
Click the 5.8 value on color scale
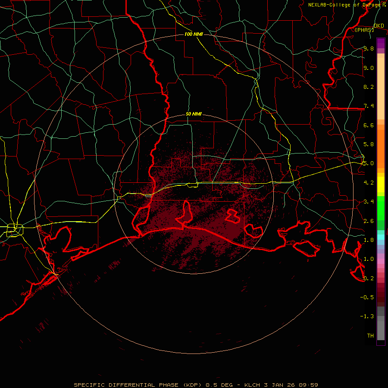click(x=369, y=144)
